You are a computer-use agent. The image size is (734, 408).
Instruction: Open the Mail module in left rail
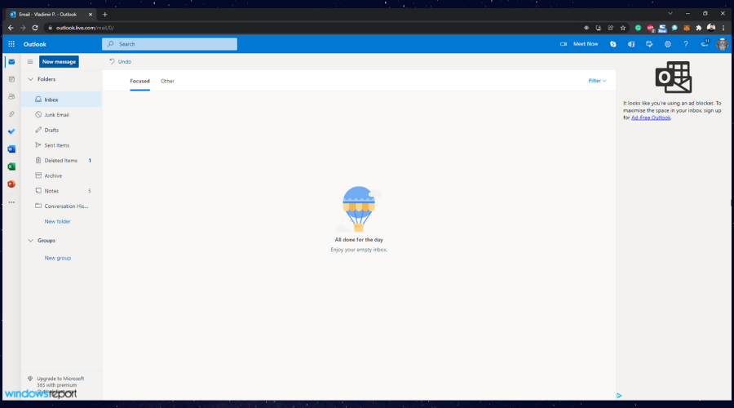pos(11,62)
